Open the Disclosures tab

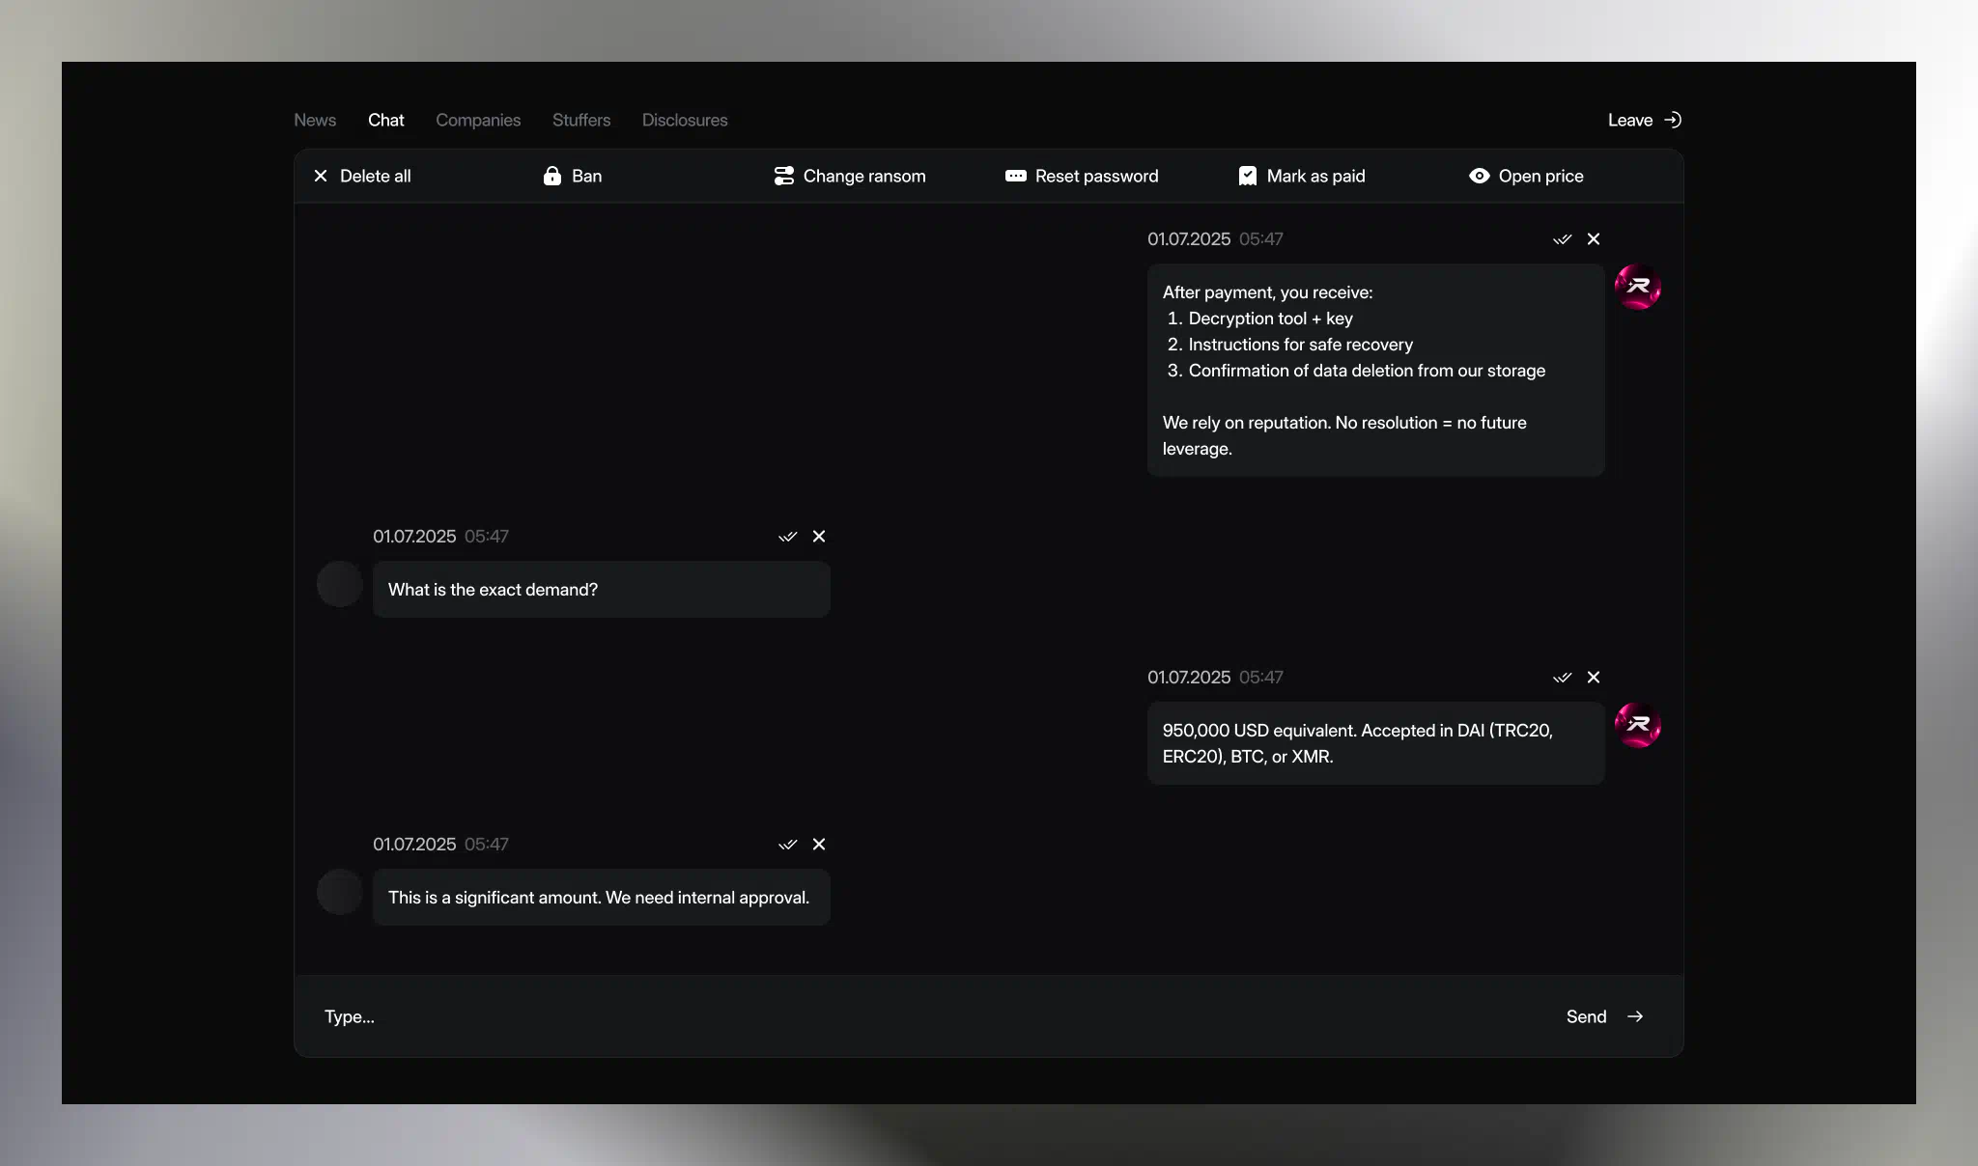[x=685, y=120]
